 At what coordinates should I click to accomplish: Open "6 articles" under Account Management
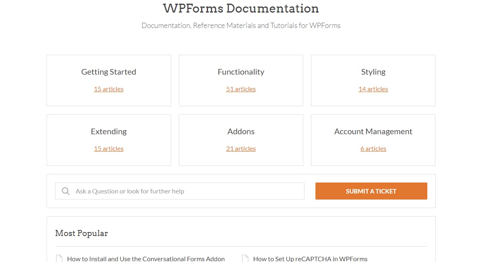click(x=373, y=148)
